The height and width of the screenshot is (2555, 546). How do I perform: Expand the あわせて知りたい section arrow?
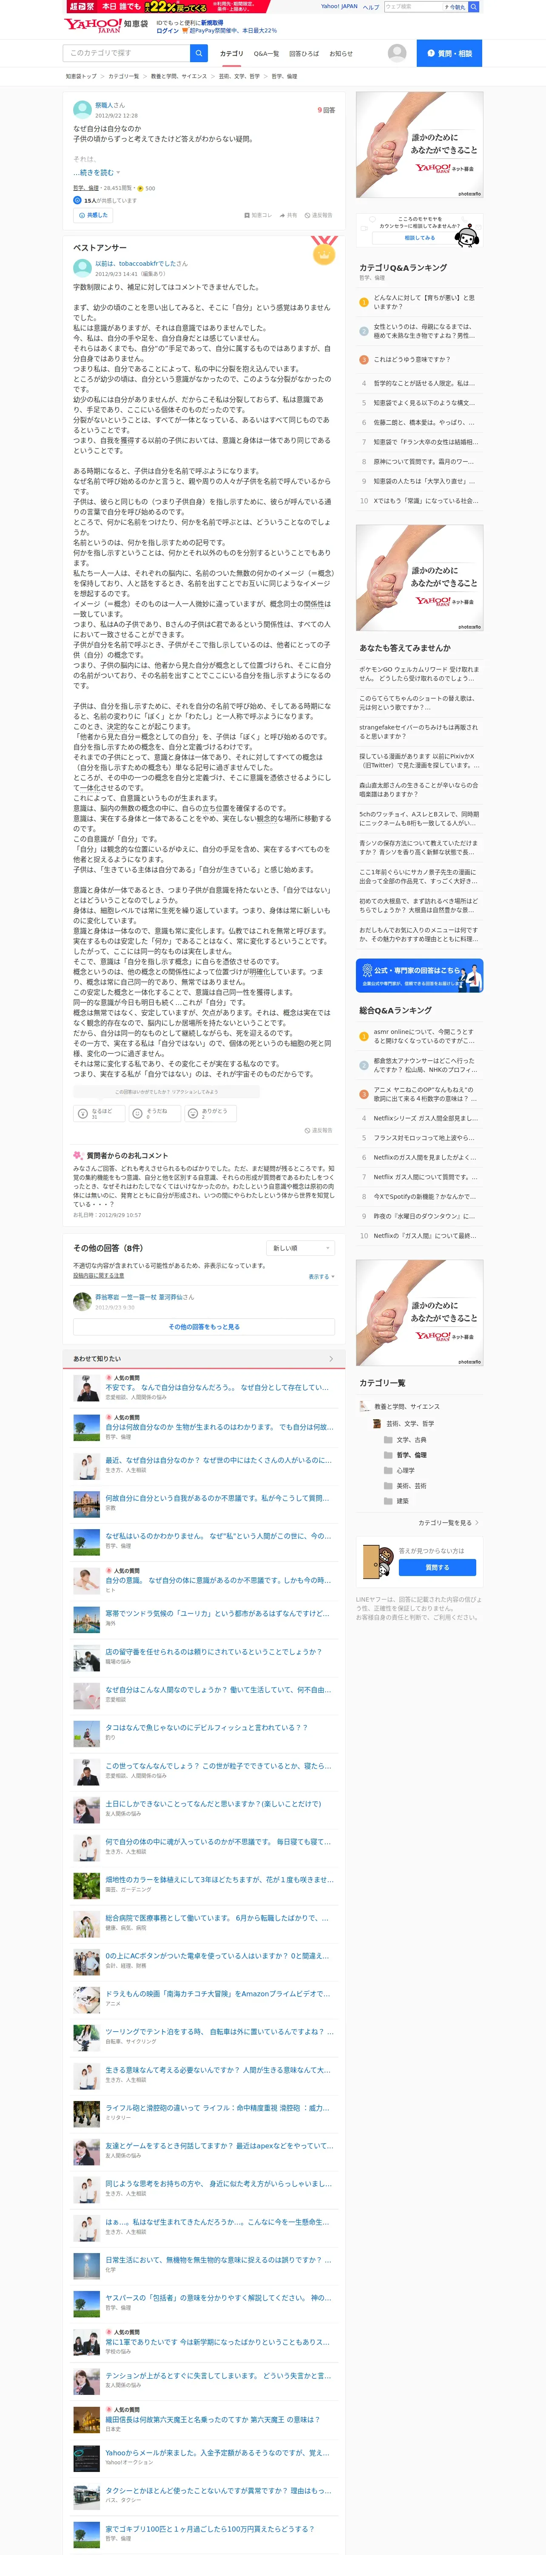(330, 1359)
